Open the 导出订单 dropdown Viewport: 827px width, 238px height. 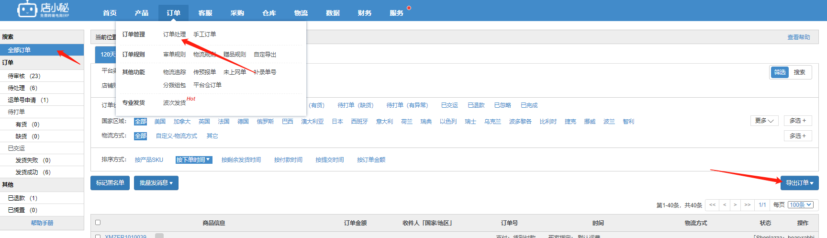pyautogui.click(x=799, y=183)
